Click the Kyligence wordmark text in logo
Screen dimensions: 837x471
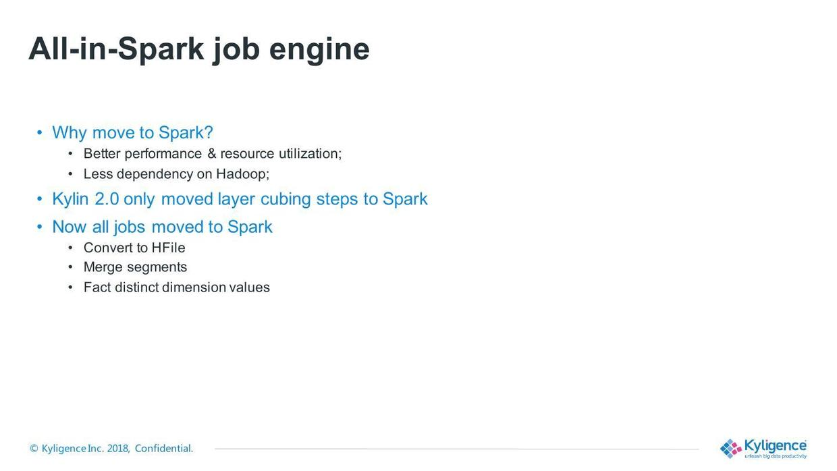775,446
